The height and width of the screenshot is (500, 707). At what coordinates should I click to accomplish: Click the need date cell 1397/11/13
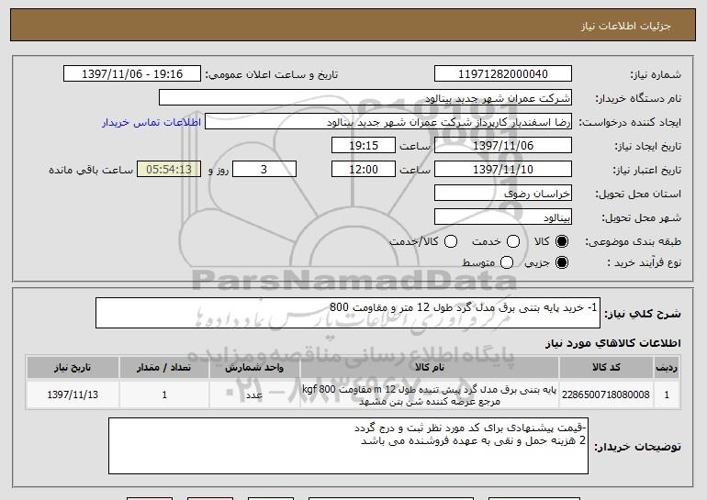(x=73, y=394)
